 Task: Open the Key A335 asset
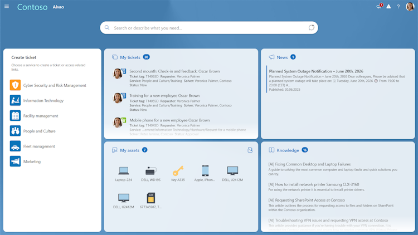pos(178,174)
